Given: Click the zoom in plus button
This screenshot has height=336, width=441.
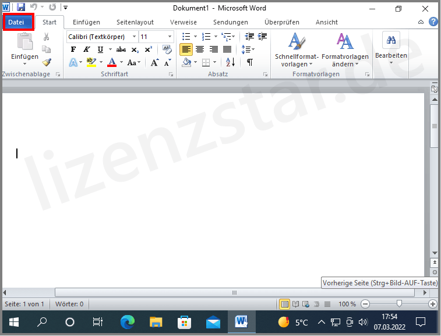Looking at the screenshot, I should tap(433, 304).
